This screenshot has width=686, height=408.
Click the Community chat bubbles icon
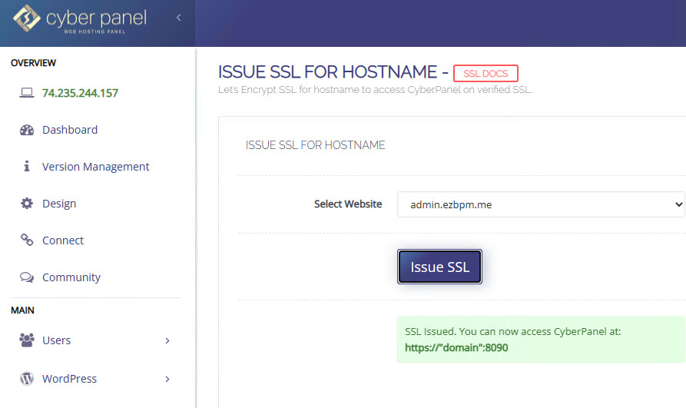[x=27, y=277]
